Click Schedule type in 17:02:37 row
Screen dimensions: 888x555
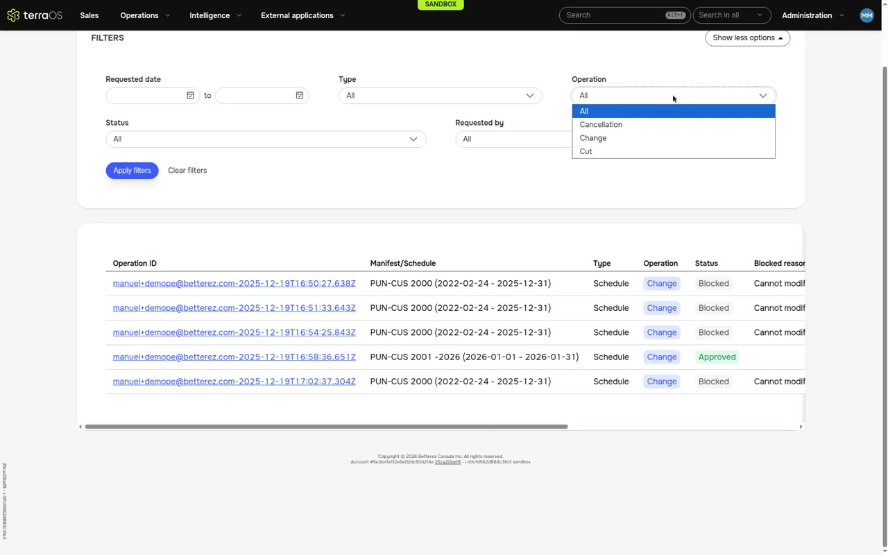click(x=611, y=382)
